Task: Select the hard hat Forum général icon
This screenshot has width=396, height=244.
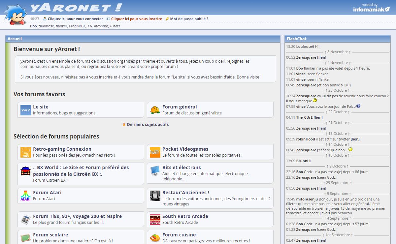Action: [155, 110]
